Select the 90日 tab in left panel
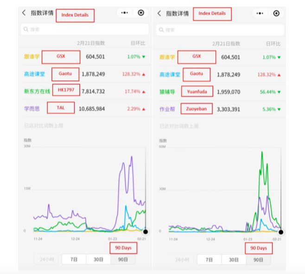The image size is (305, 274). pos(123,259)
